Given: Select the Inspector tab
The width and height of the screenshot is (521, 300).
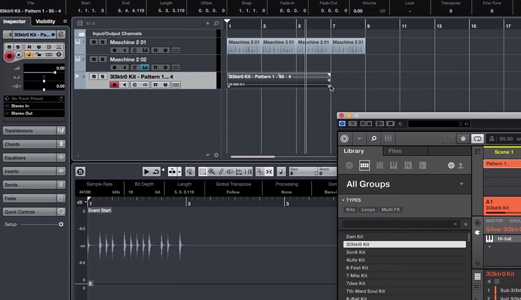Looking at the screenshot, I should point(15,21).
